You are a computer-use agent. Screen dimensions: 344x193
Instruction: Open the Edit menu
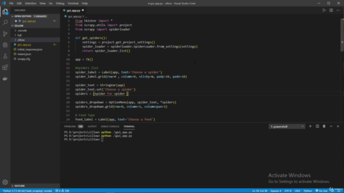19,3
